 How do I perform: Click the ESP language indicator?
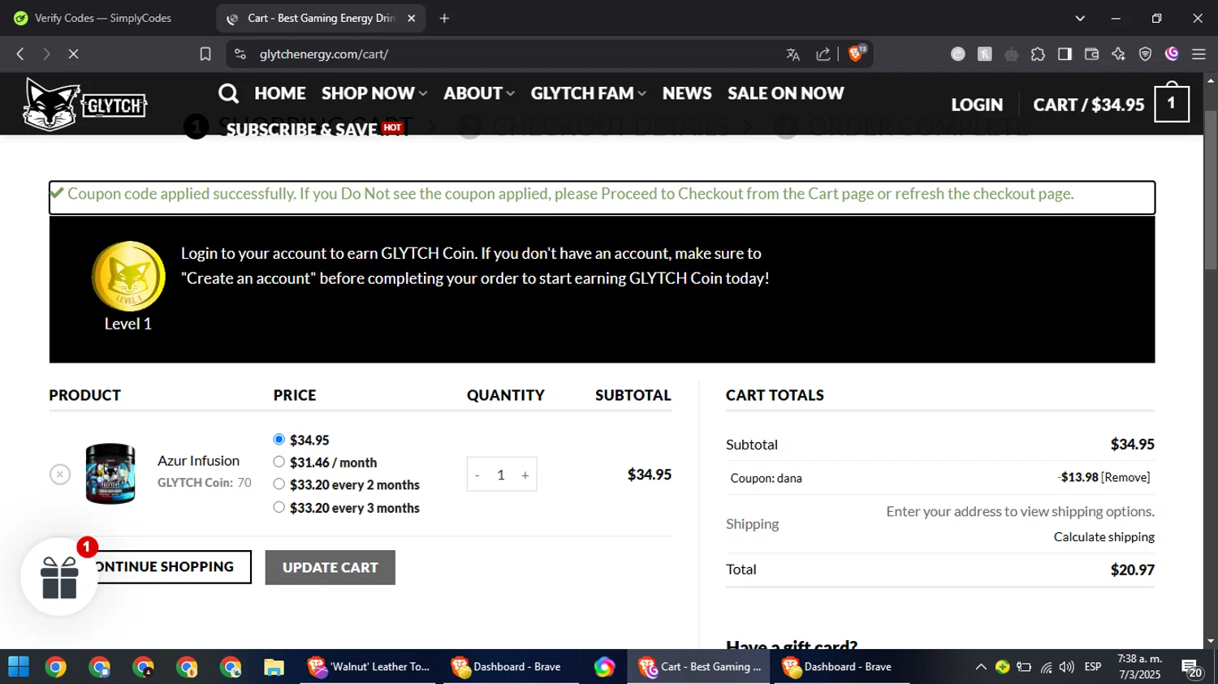(1093, 667)
